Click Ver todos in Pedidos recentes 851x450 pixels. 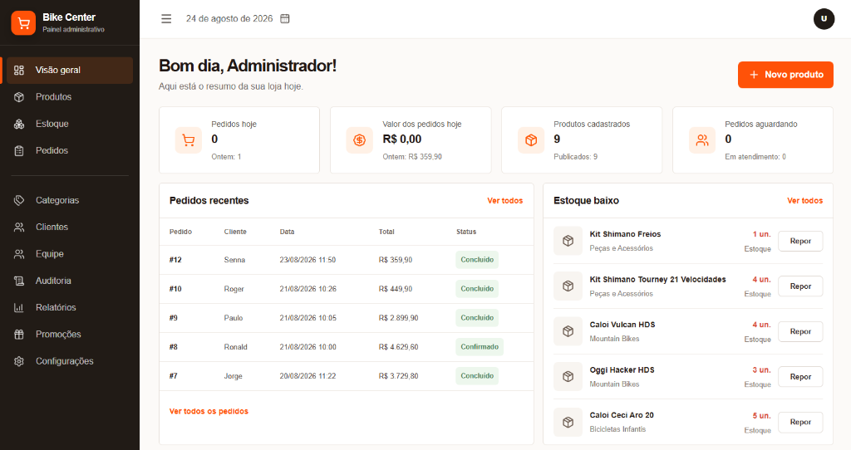[x=504, y=201]
